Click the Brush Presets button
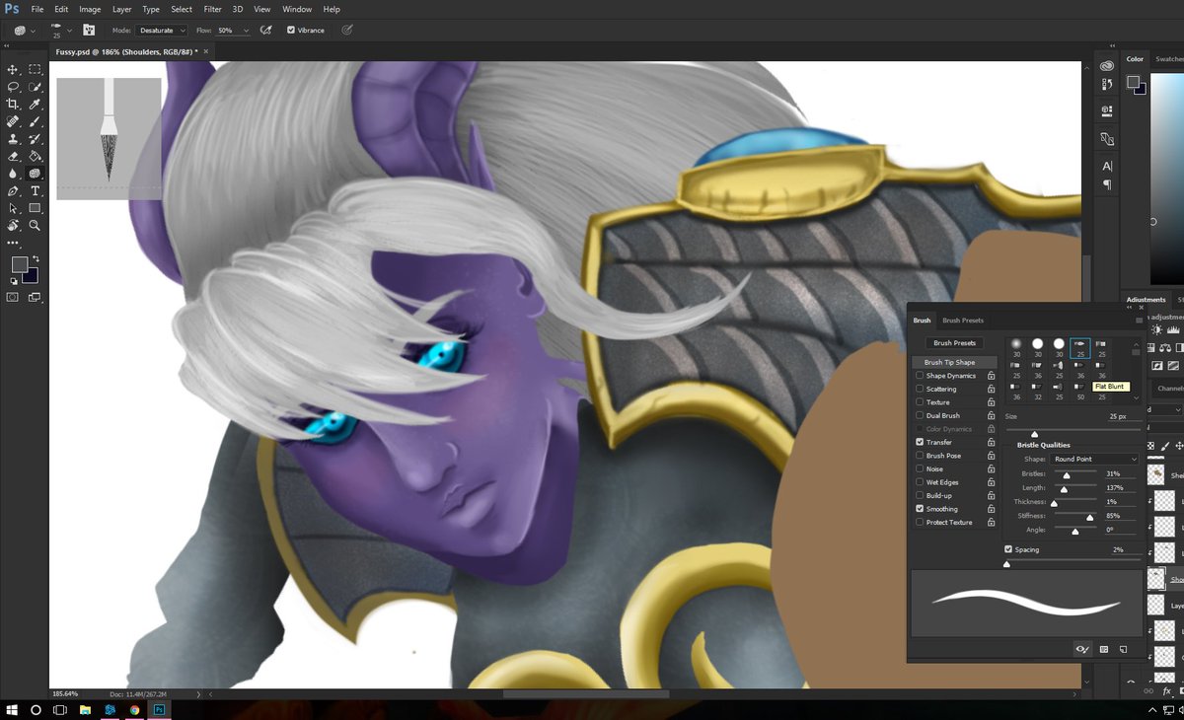Viewport: 1184px width, 720px height. pyautogui.click(x=954, y=343)
